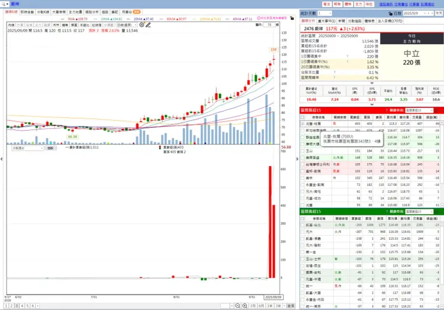Open the sub-chart indicator dropdown
Screen dimensions: 444x310
tap(27, 148)
